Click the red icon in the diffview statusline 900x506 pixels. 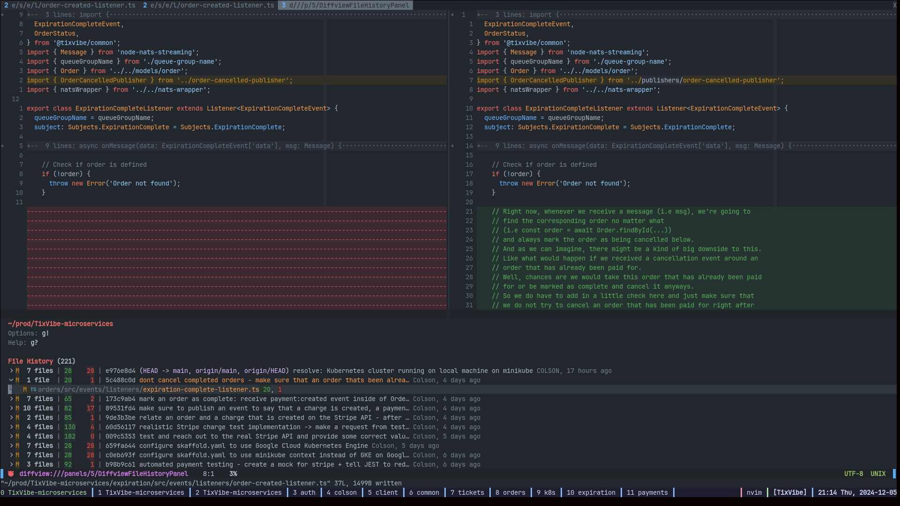pyautogui.click(x=11, y=474)
